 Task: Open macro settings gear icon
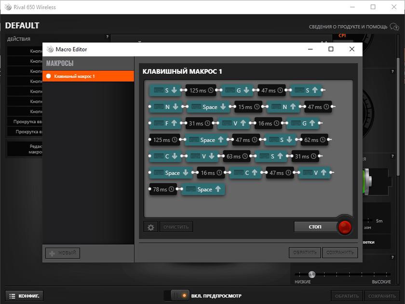click(x=150, y=227)
